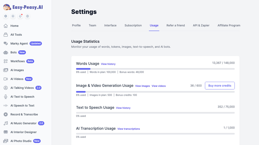Open the AI Interior Designer sofa icon
The width and height of the screenshot is (259, 145).
pyautogui.click(x=6, y=132)
